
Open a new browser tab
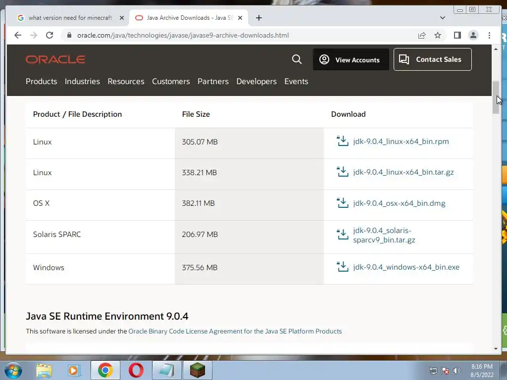258,18
